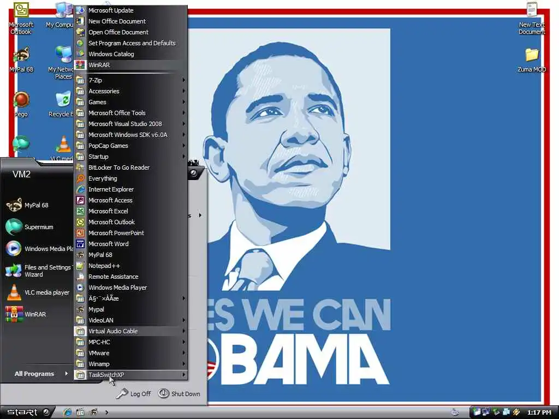
Task: Click the Microsoft Word icon
Action: (81, 244)
